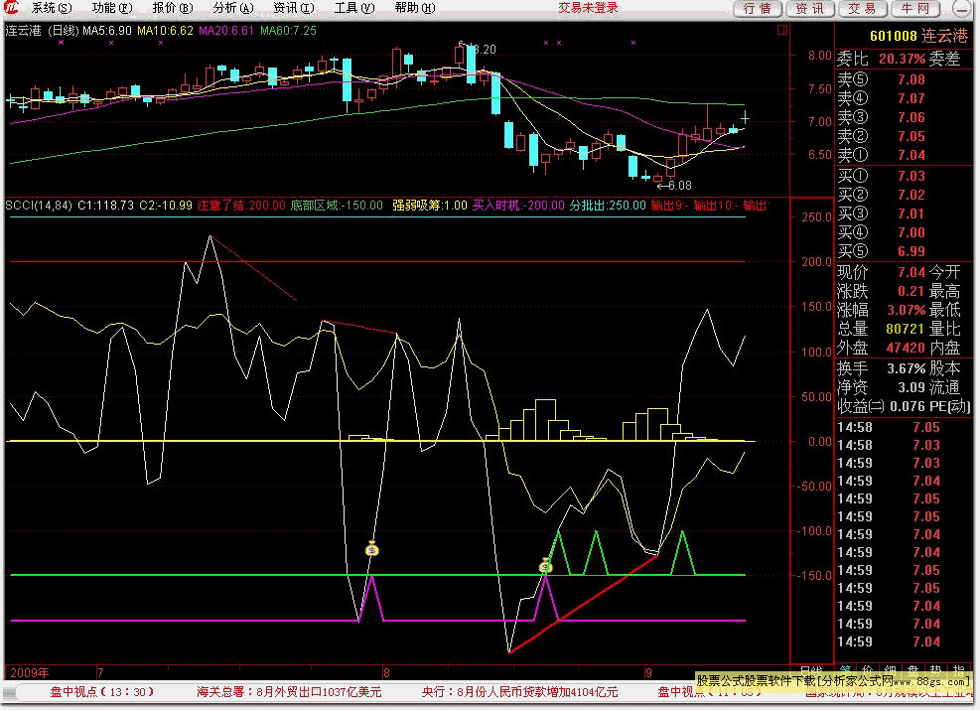Image resolution: width=980 pixels, height=710 pixels.
Task: Click the small red window icon above the price axis
Action: point(781,30)
